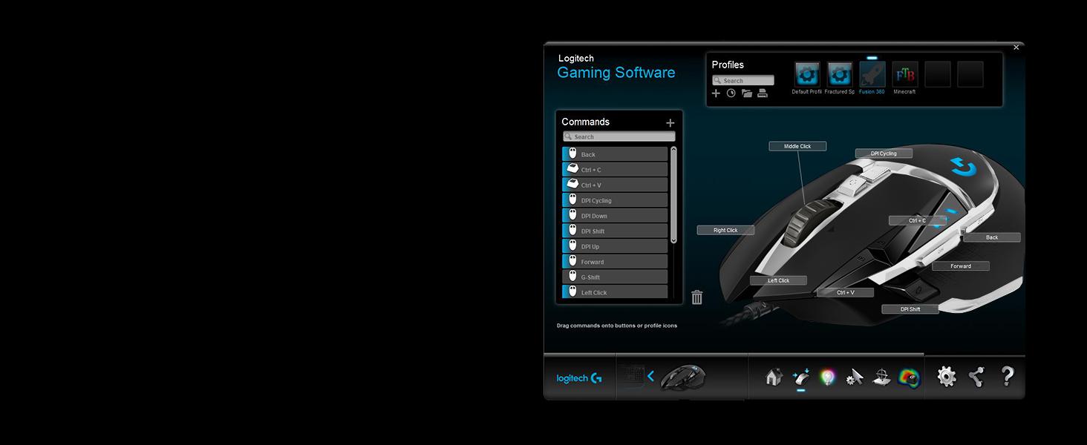The height and width of the screenshot is (445, 1087).
Task: Open the surface tuning crosshair icon
Action: point(881,378)
